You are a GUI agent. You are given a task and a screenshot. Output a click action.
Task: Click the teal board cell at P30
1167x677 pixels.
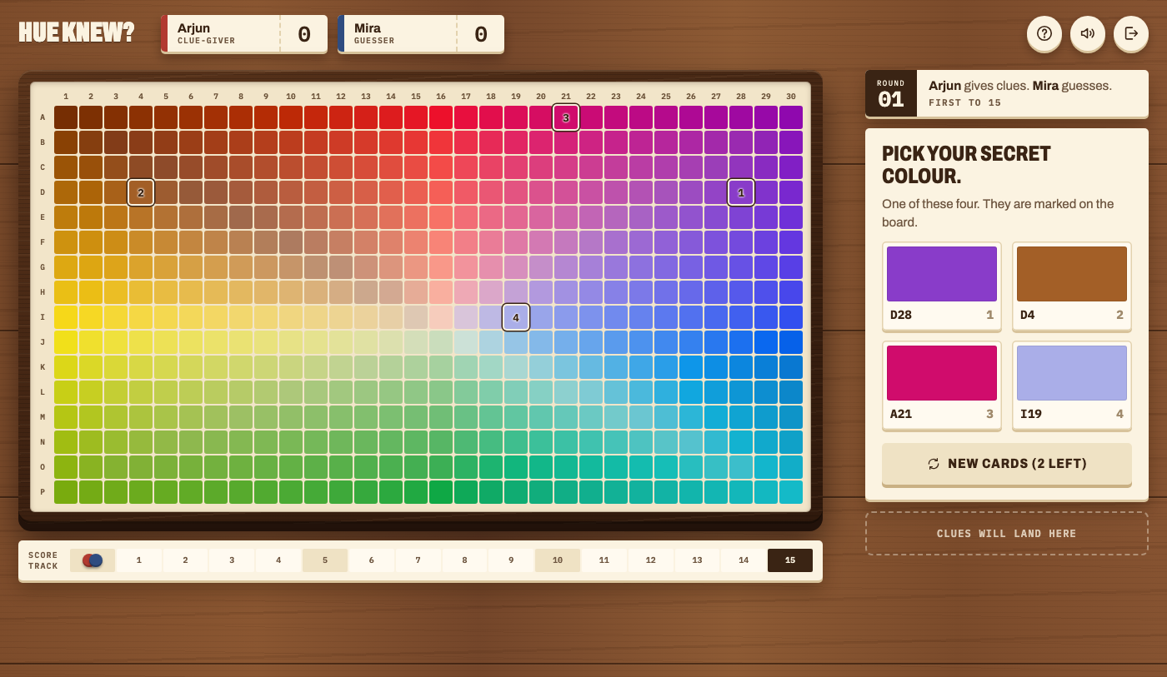pyautogui.click(x=791, y=492)
